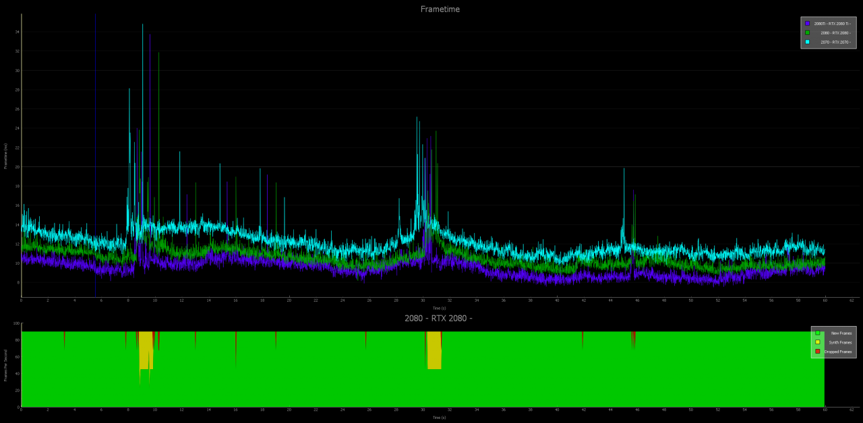Click the '2070 - RTX 2070' legend label
This screenshot has width=863, height=423.
(835, 42)
